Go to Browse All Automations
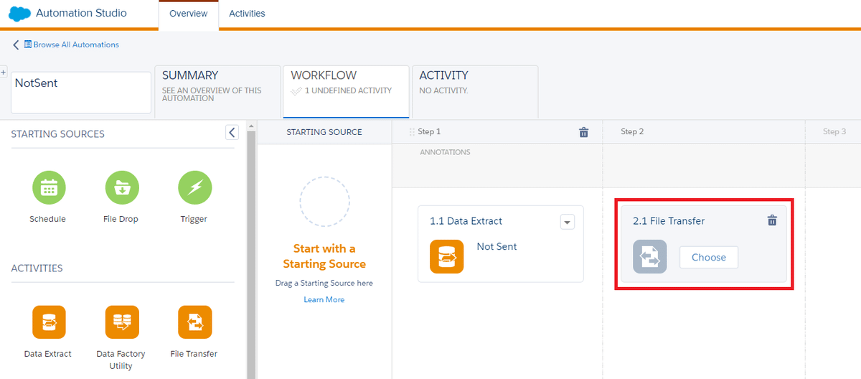 pos(76,45)
